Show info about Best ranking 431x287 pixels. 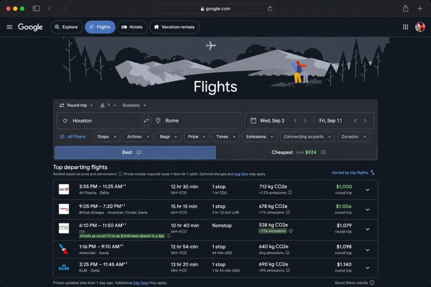[x=139, y=152]
